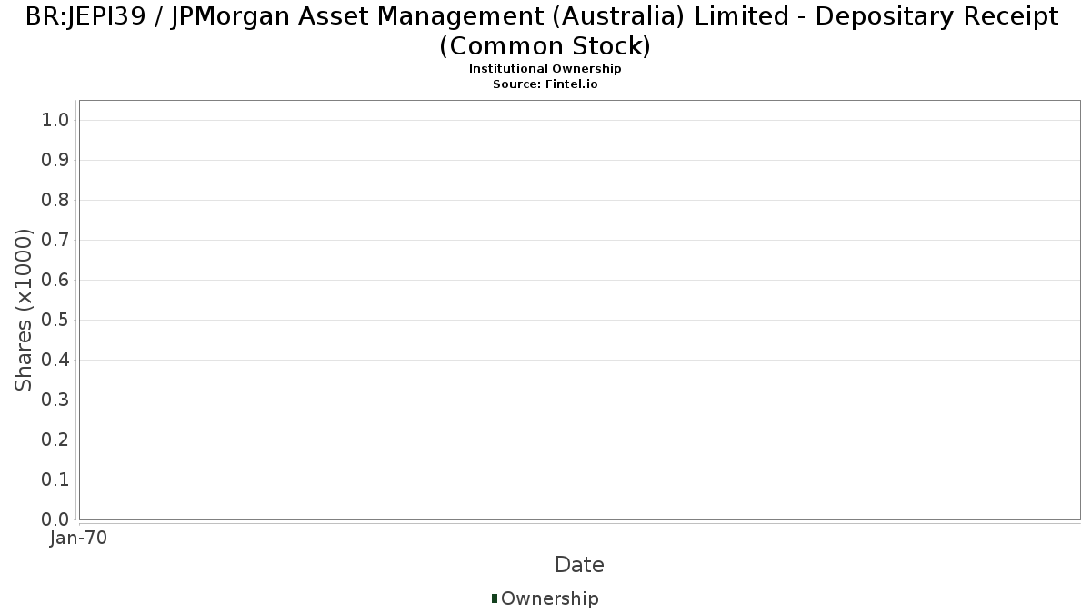Toggle the Ownership series legend label
Screen dimensions: 1091x613
pos(549,598)
